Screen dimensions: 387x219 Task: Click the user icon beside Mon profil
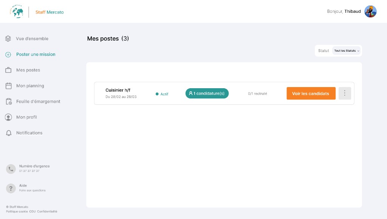[x=8, y=117]
